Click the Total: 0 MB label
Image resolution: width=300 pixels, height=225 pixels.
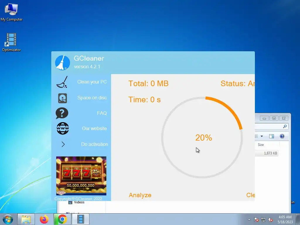(x=148, y=83)
